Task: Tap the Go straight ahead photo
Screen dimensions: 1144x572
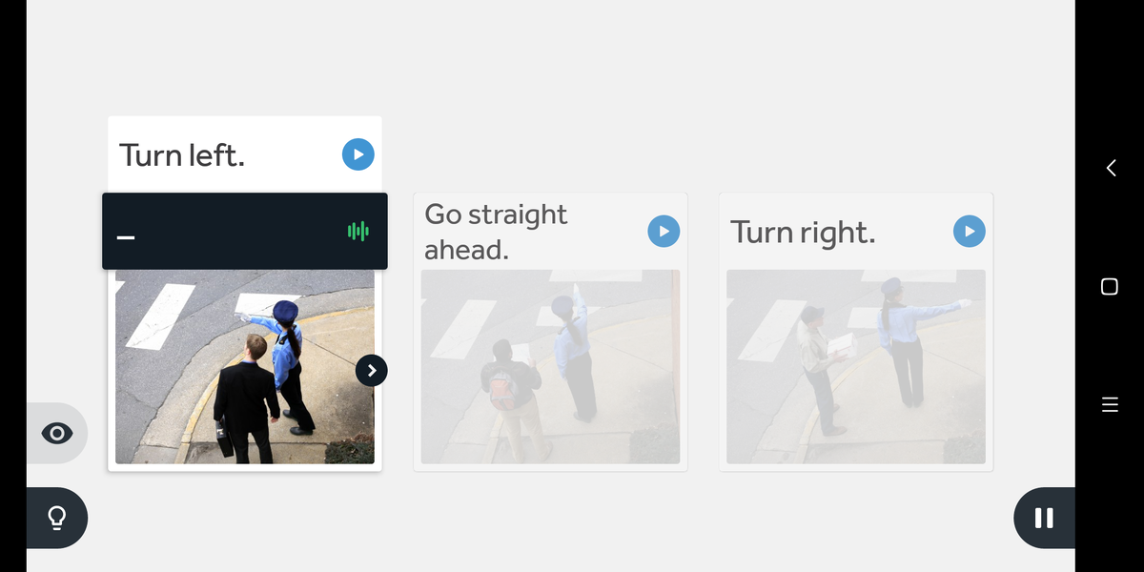Action: [x=550, y=367]
